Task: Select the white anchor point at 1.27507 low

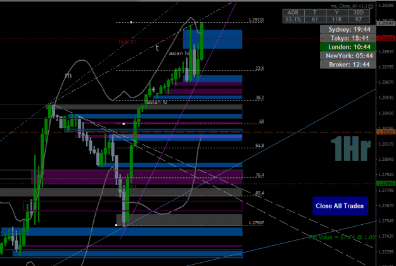Action: click(116, 225)
